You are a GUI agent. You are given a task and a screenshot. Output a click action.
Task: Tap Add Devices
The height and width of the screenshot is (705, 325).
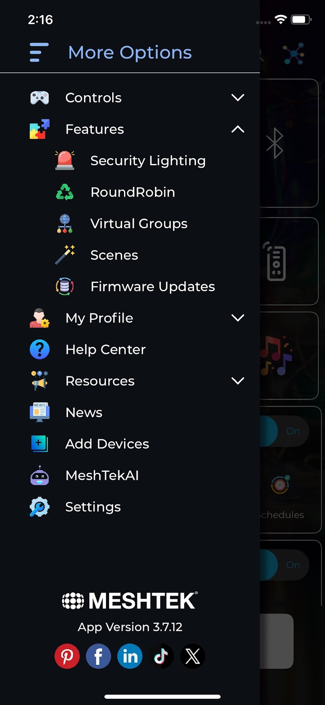coord(107,444)
